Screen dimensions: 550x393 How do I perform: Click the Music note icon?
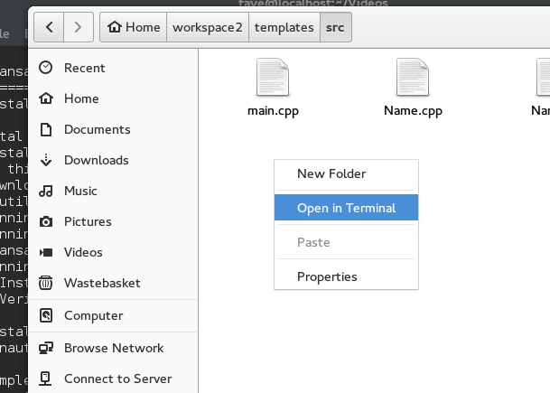click(46, 191)
